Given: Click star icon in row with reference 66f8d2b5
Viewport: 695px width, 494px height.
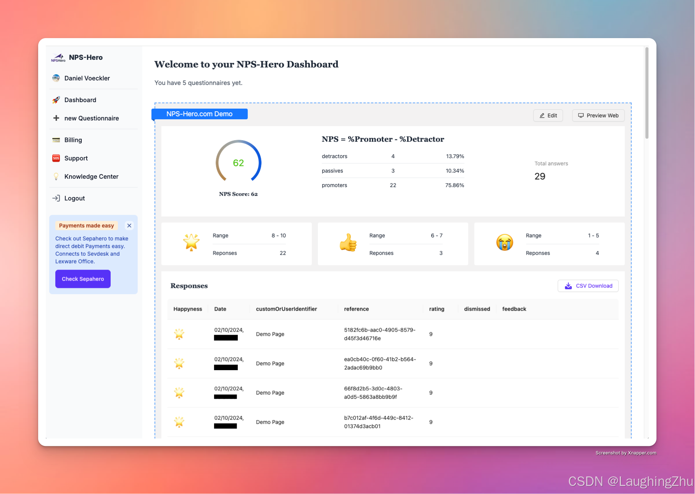Looking at the screenshot, I should [179, 393].
